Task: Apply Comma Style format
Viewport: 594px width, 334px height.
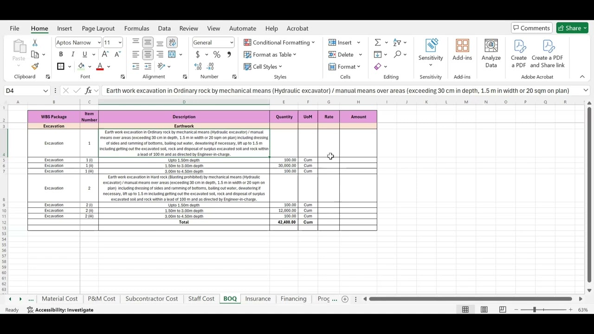Action: pyautogui.click(x=229, y=54)
